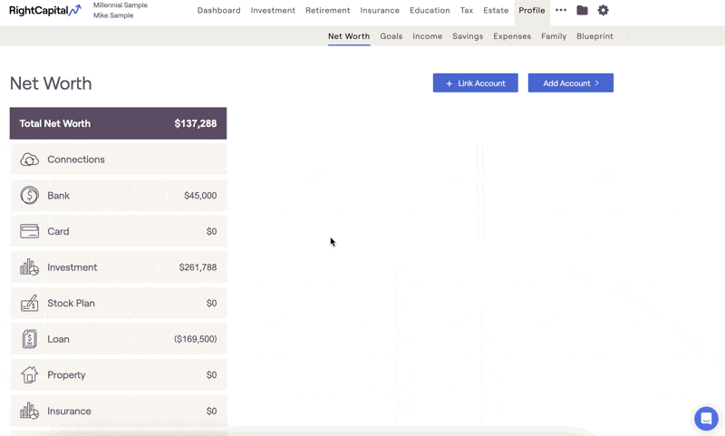The height and width of the screenshot is (436, 725).
Task: Click the Loan document icon
Action: click(x=30, y=339)
